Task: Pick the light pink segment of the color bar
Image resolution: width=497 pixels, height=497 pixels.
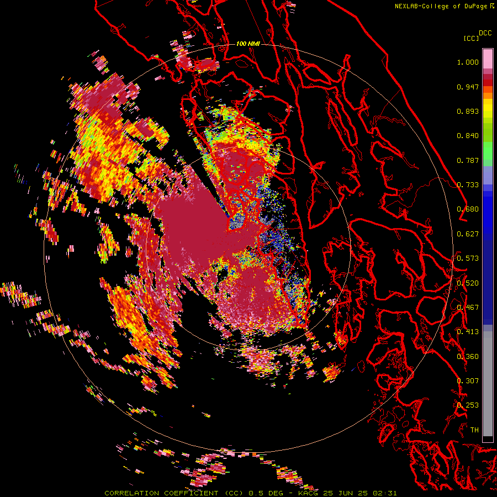Action: [x=488, y=59]
